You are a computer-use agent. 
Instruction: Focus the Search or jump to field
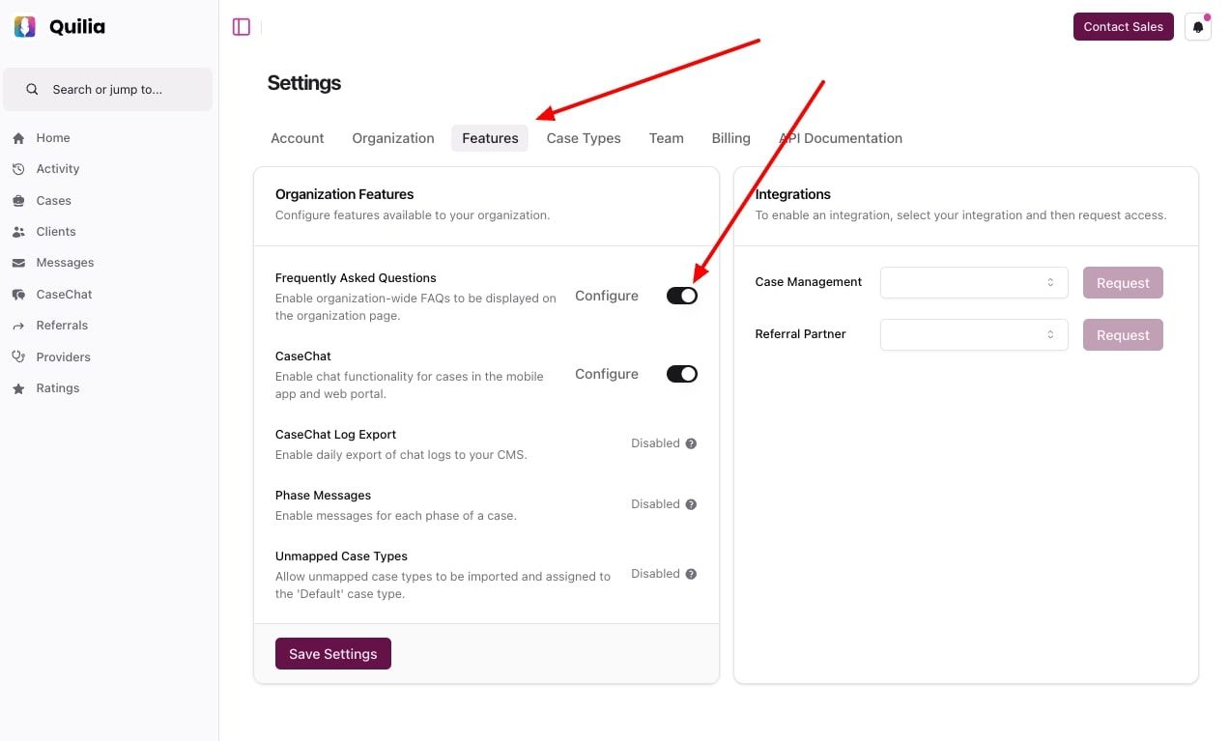coord(108,89)
